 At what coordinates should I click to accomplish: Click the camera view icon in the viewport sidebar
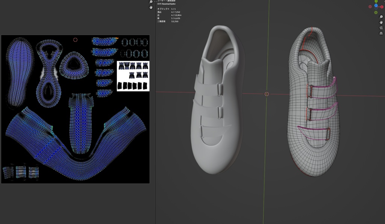tap(380, 28)
